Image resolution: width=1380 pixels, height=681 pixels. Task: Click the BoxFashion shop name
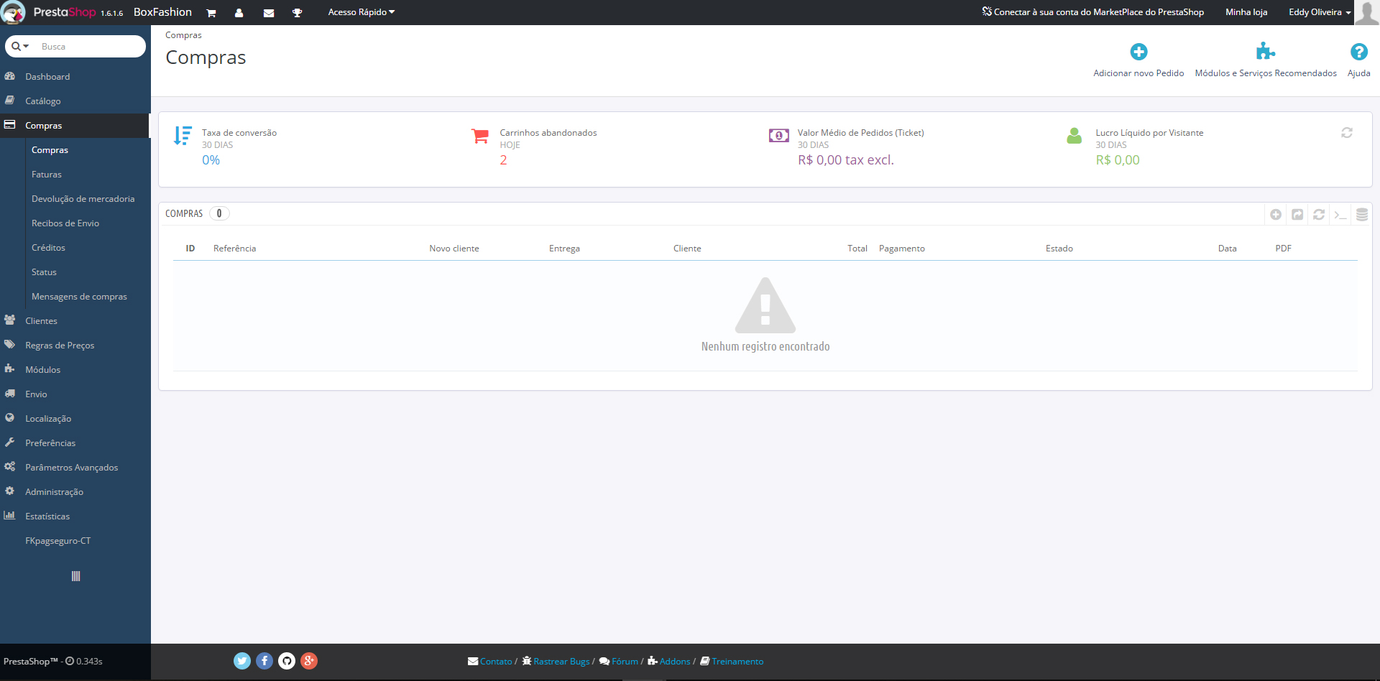162,12
